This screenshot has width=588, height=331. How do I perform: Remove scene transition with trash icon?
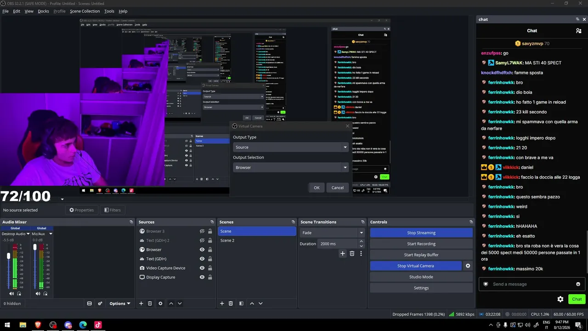[352, 253]
